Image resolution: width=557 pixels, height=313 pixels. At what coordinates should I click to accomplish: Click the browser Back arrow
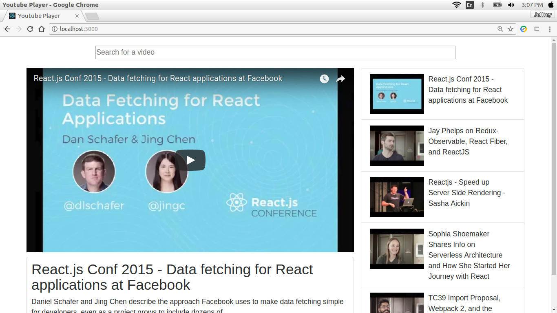(x=7, y=29)
